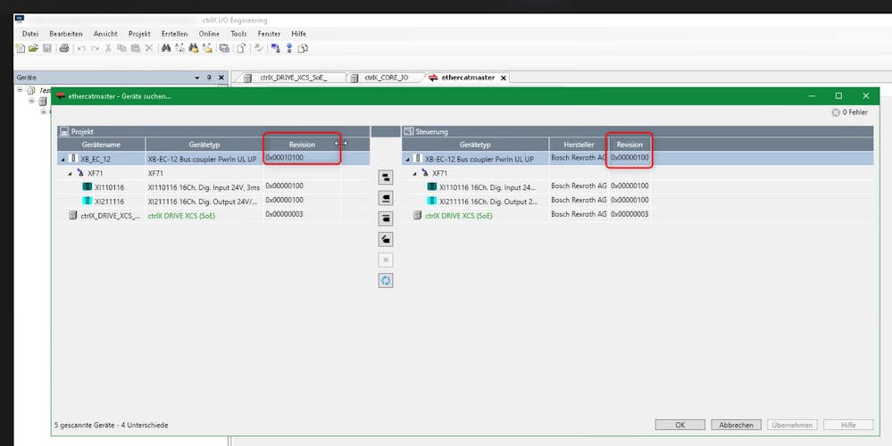
Task: Click the binoculars find icon in the toolbar
Action: [x=166, y=48]
